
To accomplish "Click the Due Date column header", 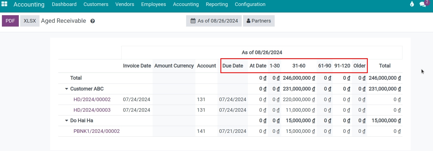I will 233,66.
